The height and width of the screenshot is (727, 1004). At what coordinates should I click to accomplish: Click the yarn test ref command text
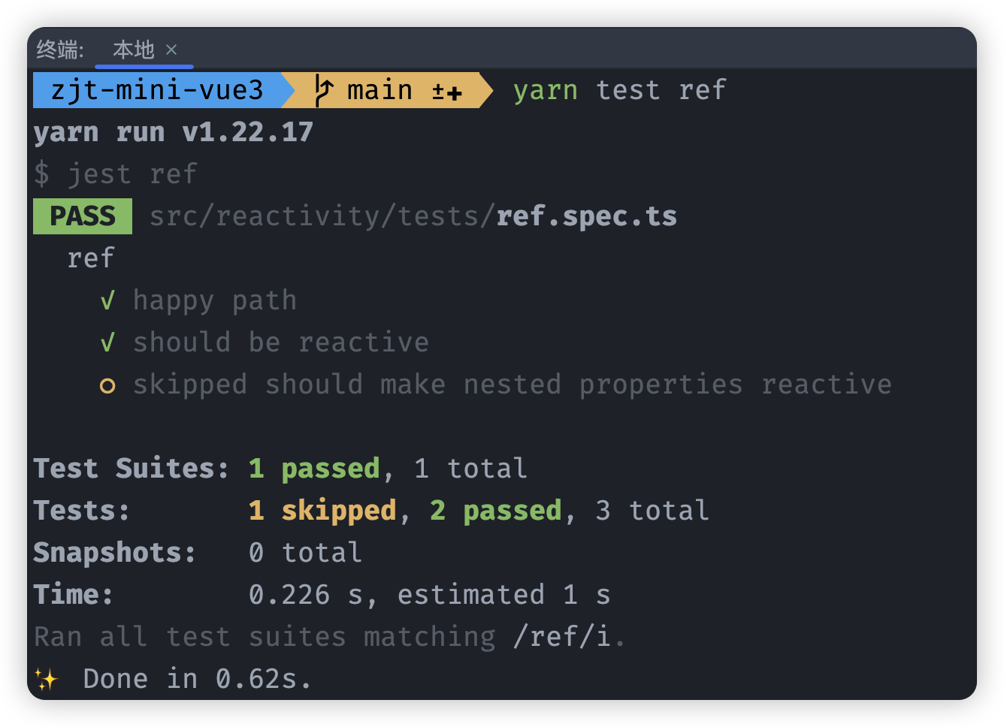tap(619, 91)
